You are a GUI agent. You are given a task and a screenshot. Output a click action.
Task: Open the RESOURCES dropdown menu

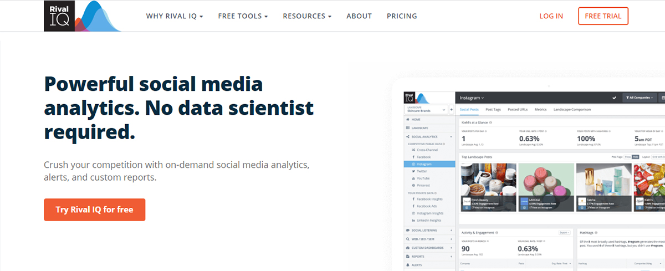click(307, 16)
